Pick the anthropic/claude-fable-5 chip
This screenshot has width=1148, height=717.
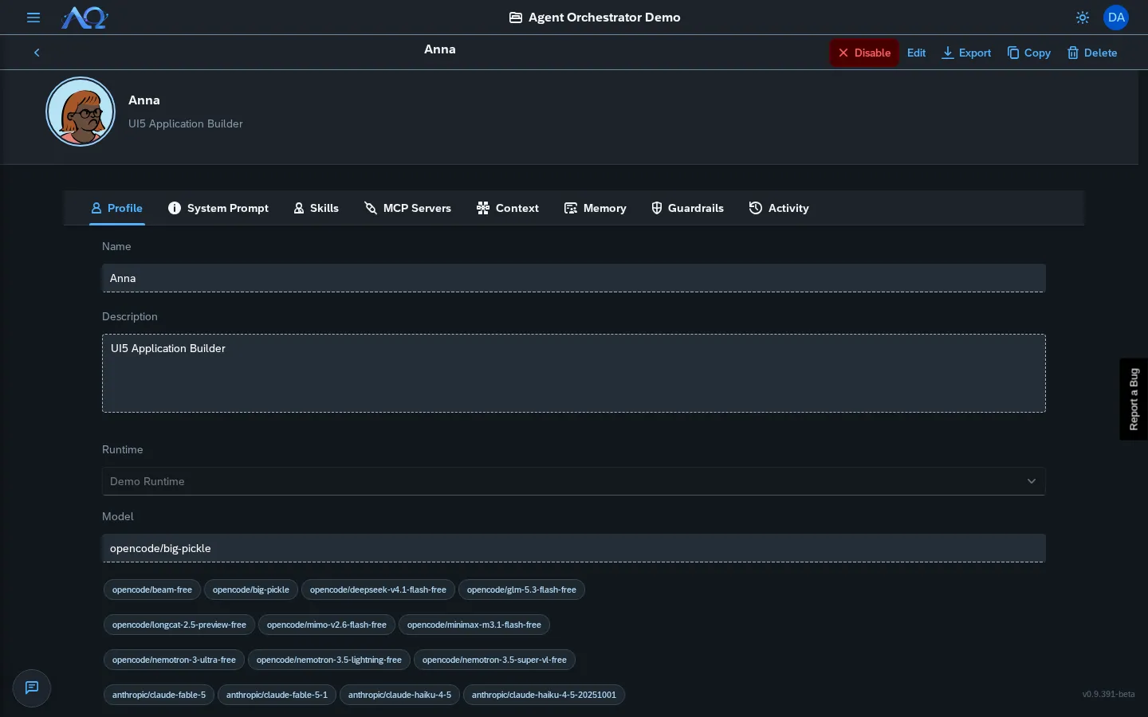[159, 695]
